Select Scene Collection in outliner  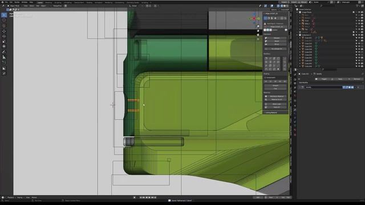click(305, 9)
